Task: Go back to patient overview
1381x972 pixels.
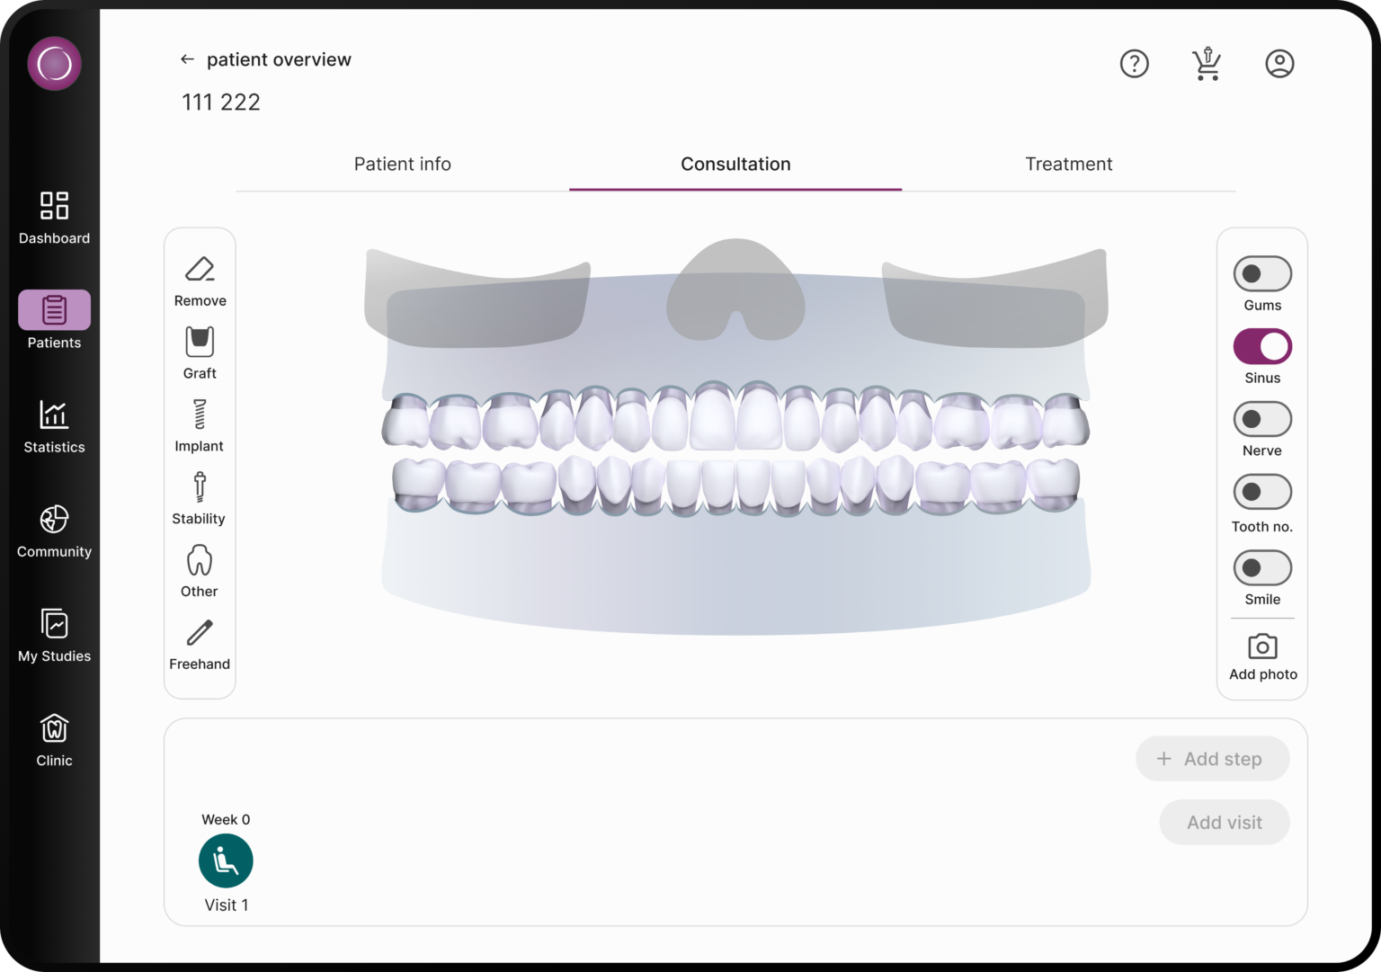Action: tap(187, 58)
